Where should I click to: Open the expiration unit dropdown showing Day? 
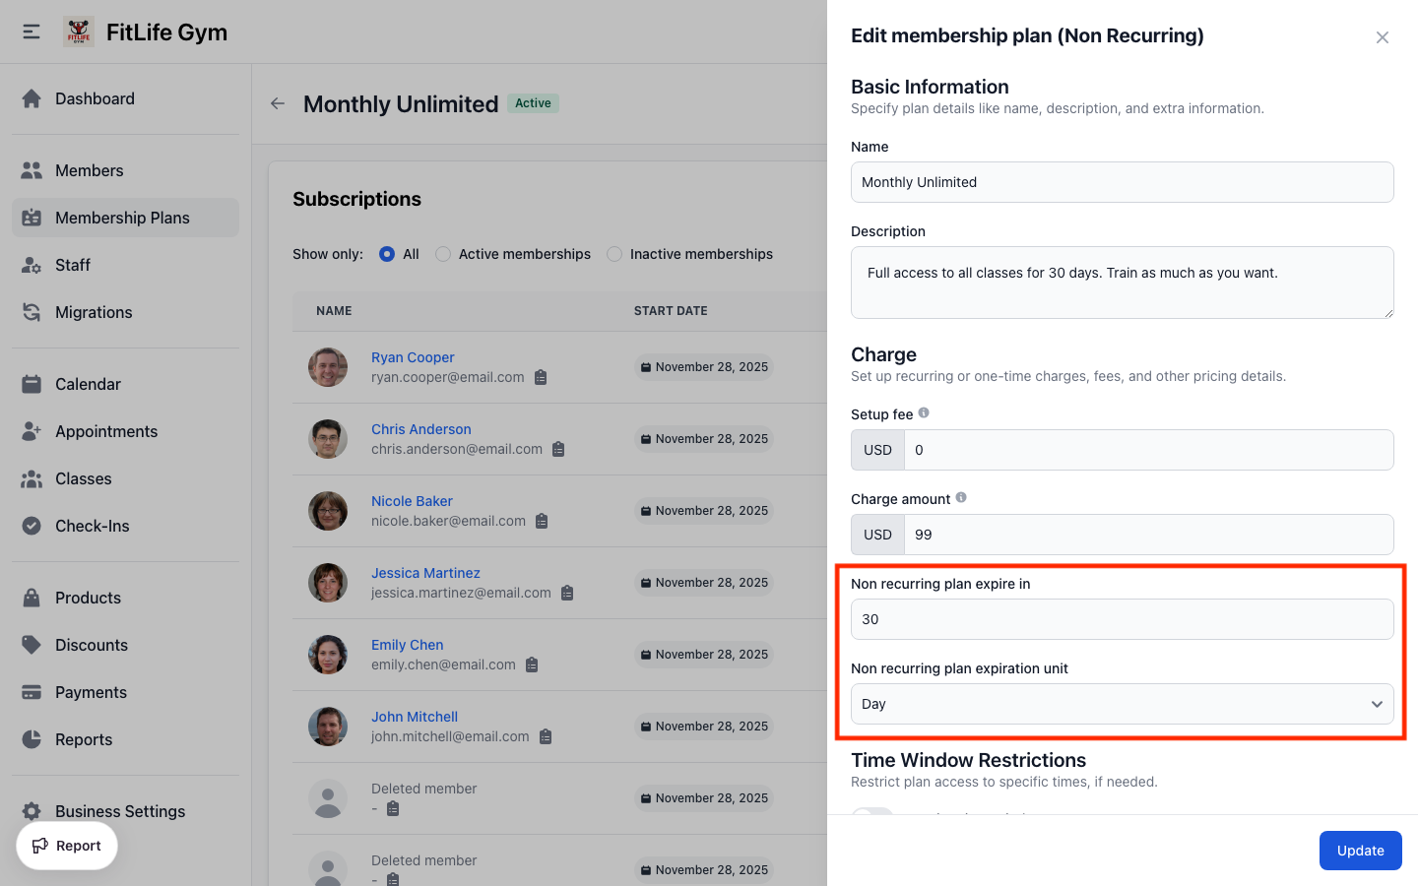click(x=1122, y=704)
